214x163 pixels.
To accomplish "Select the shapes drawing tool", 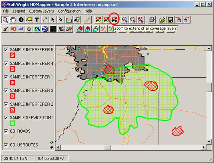I will pos(77,20).
